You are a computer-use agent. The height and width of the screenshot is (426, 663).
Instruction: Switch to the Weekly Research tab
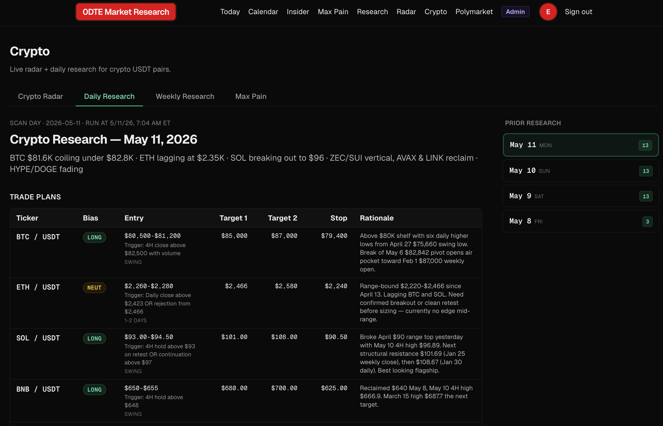(x=185, y=97)
